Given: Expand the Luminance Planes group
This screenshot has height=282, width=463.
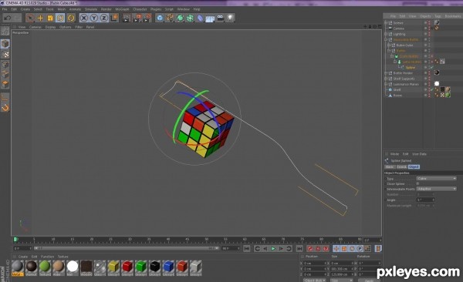Looking at the screenshot, I should tap(386, 84).
